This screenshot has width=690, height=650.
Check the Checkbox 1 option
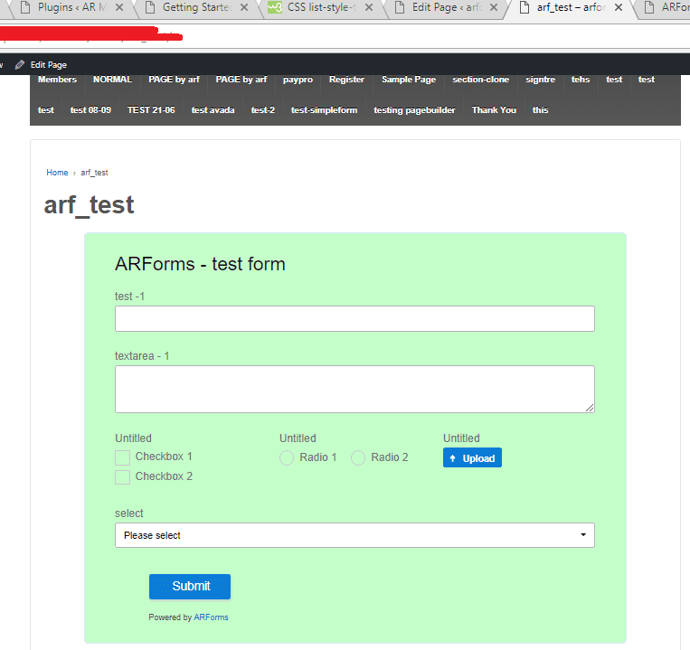point(122,457)
